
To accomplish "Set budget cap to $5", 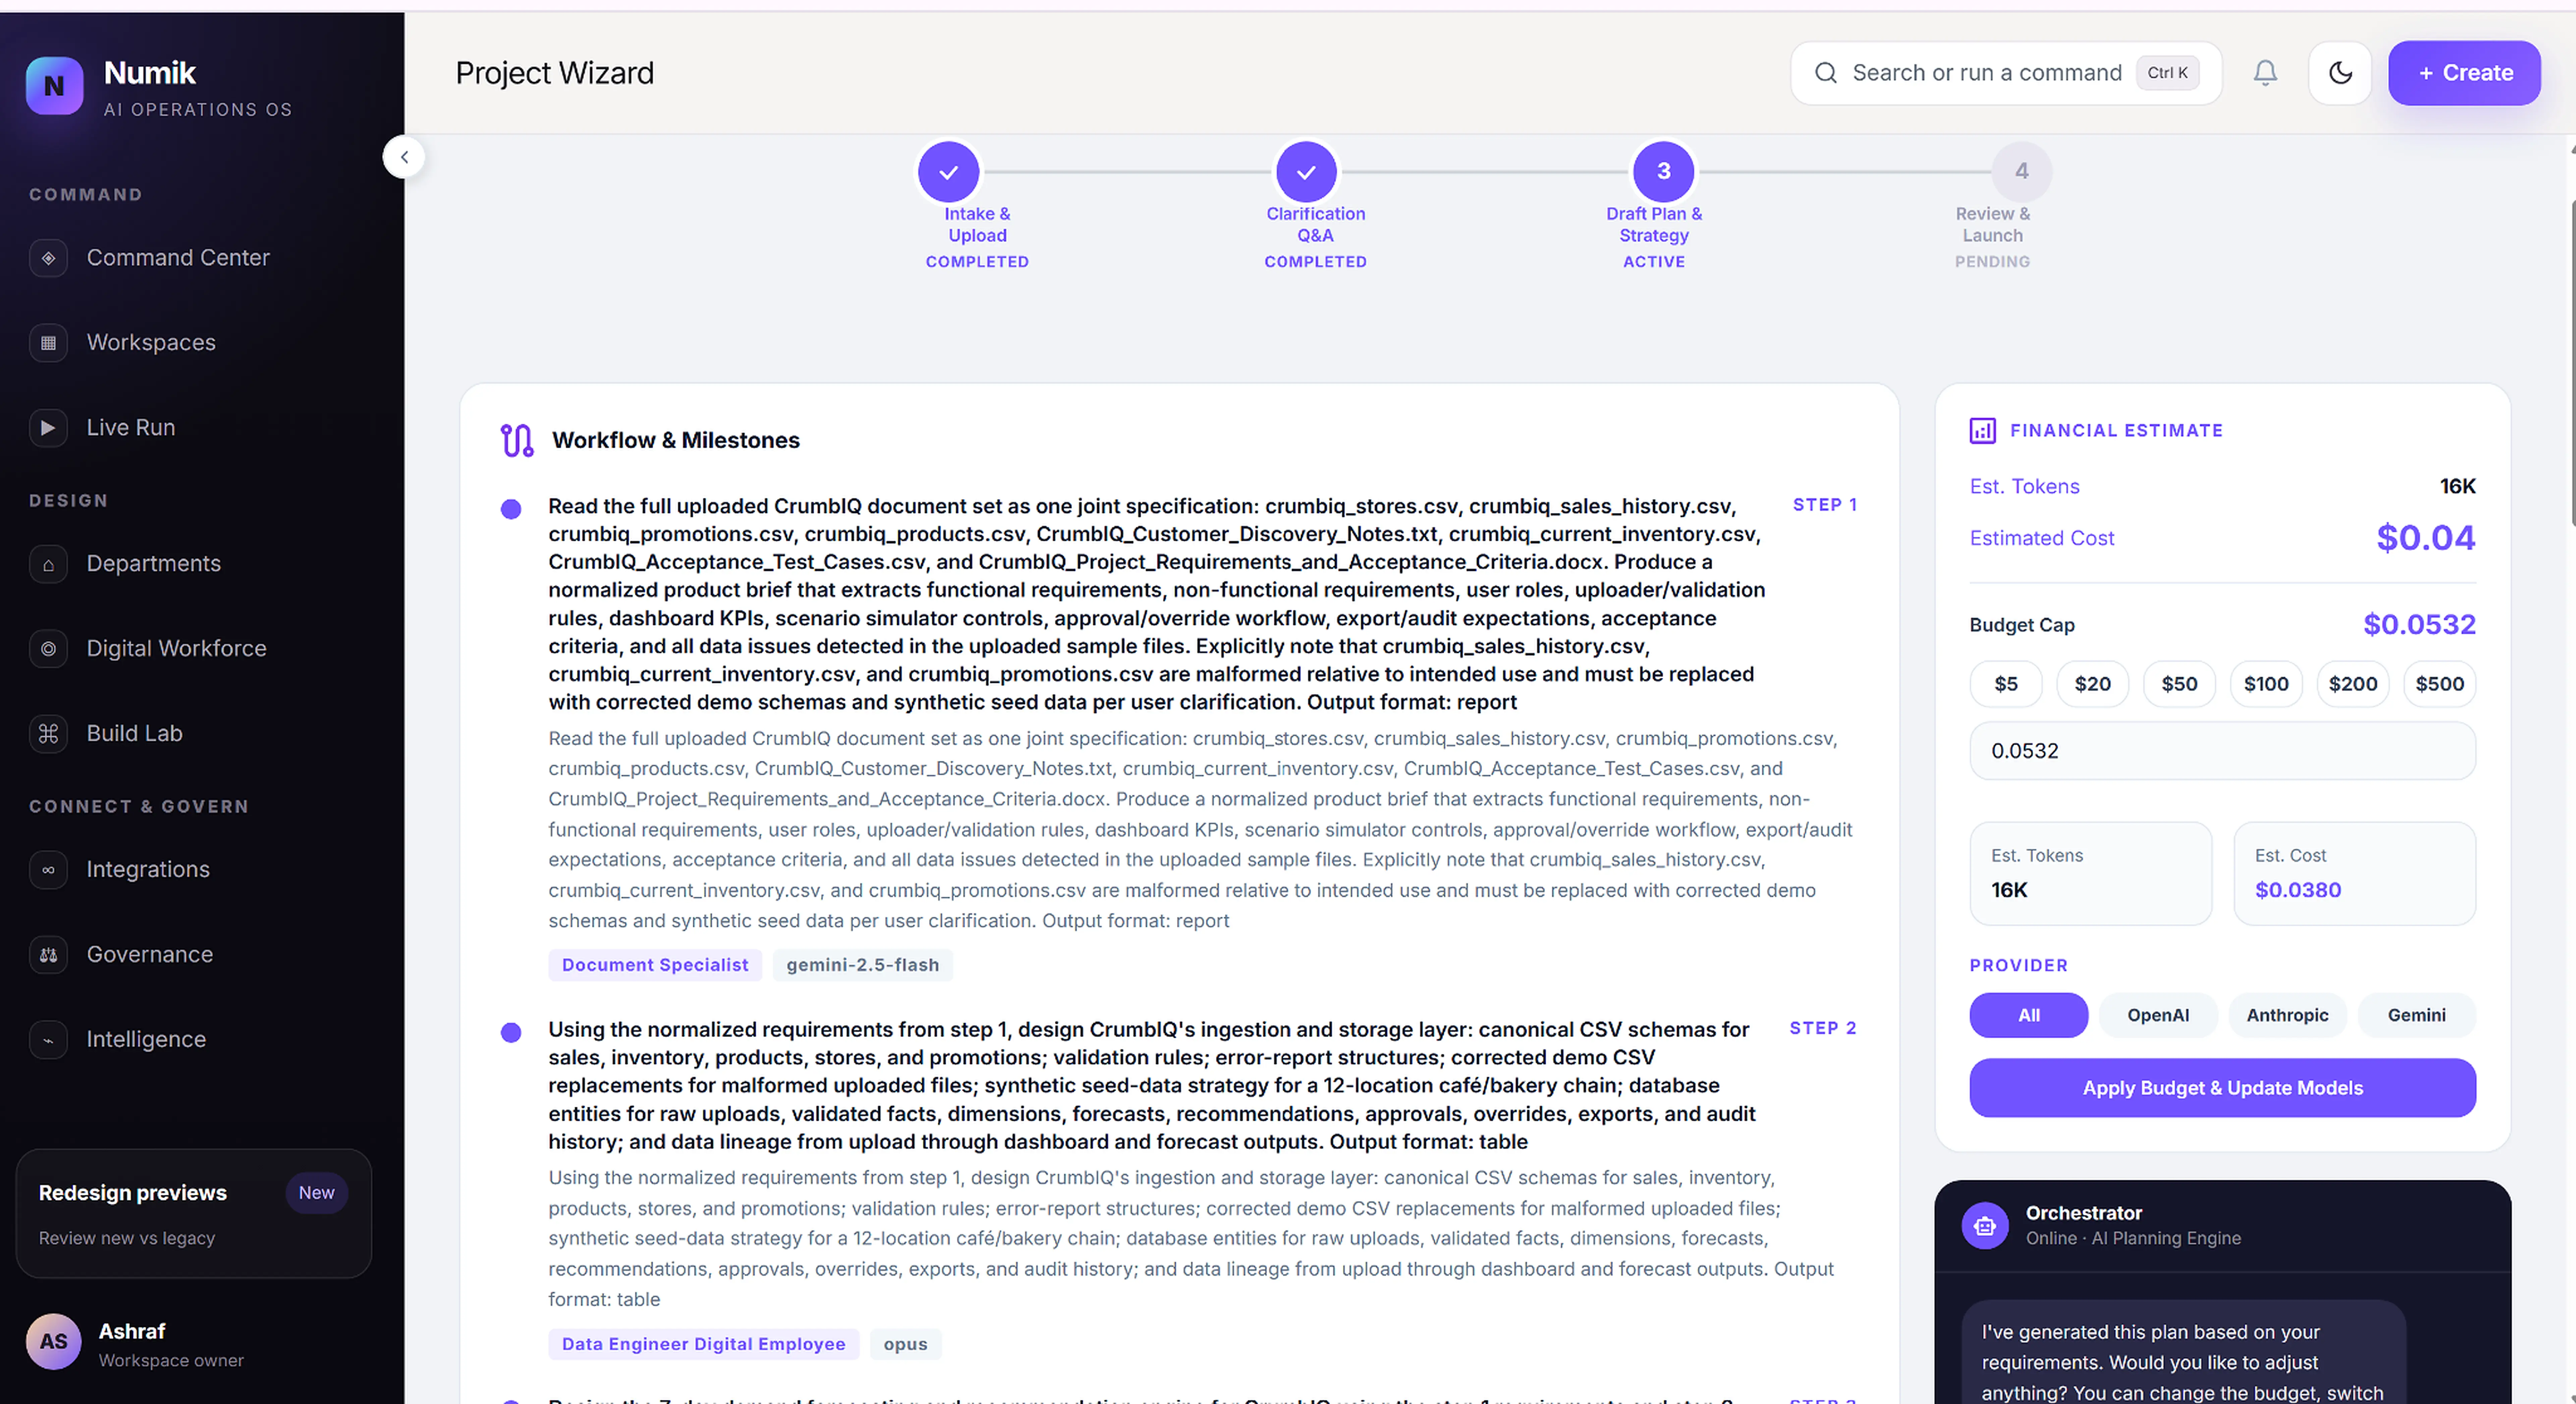I will [2006, 684].
